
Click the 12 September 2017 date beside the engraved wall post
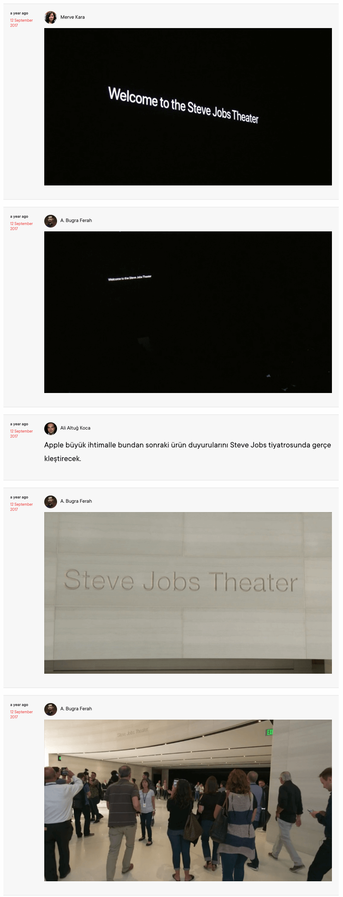click(x=21, y=507)
